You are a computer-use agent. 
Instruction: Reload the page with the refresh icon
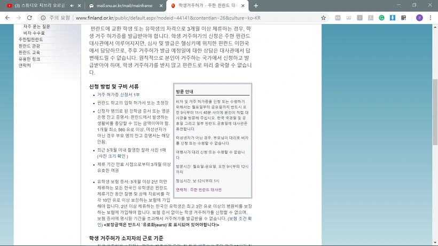click(x=29, y=18)
